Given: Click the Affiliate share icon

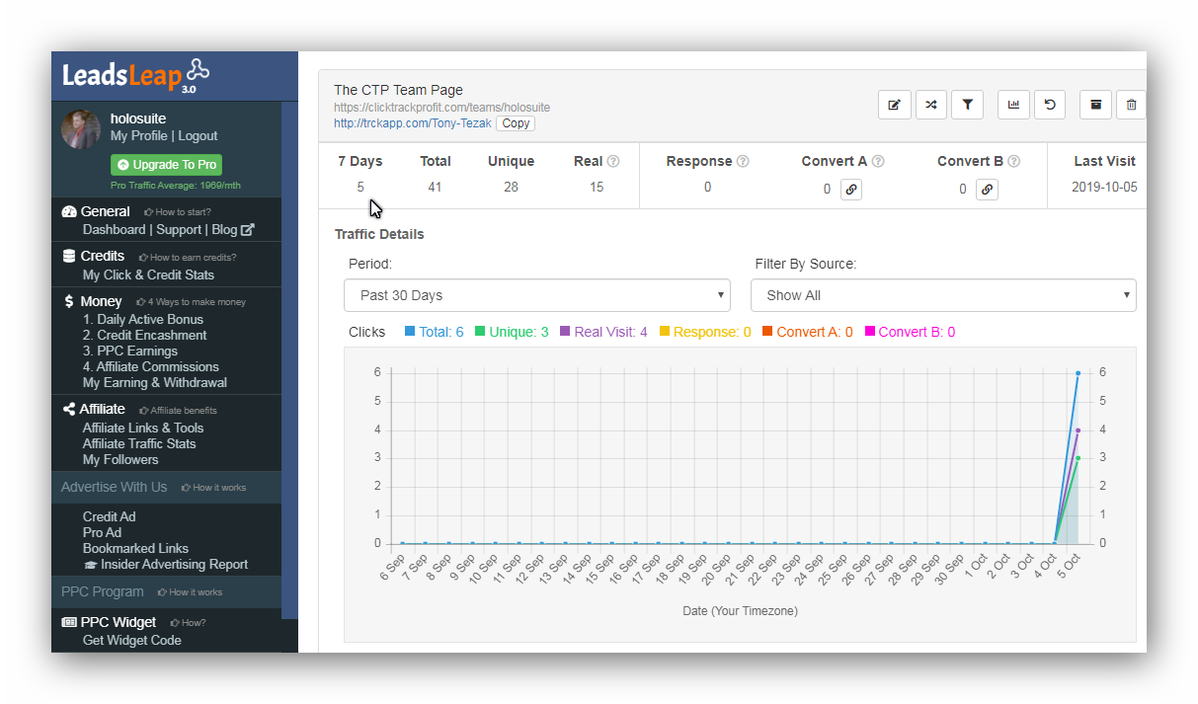Looking at the screenshot, I should [69, 409].
